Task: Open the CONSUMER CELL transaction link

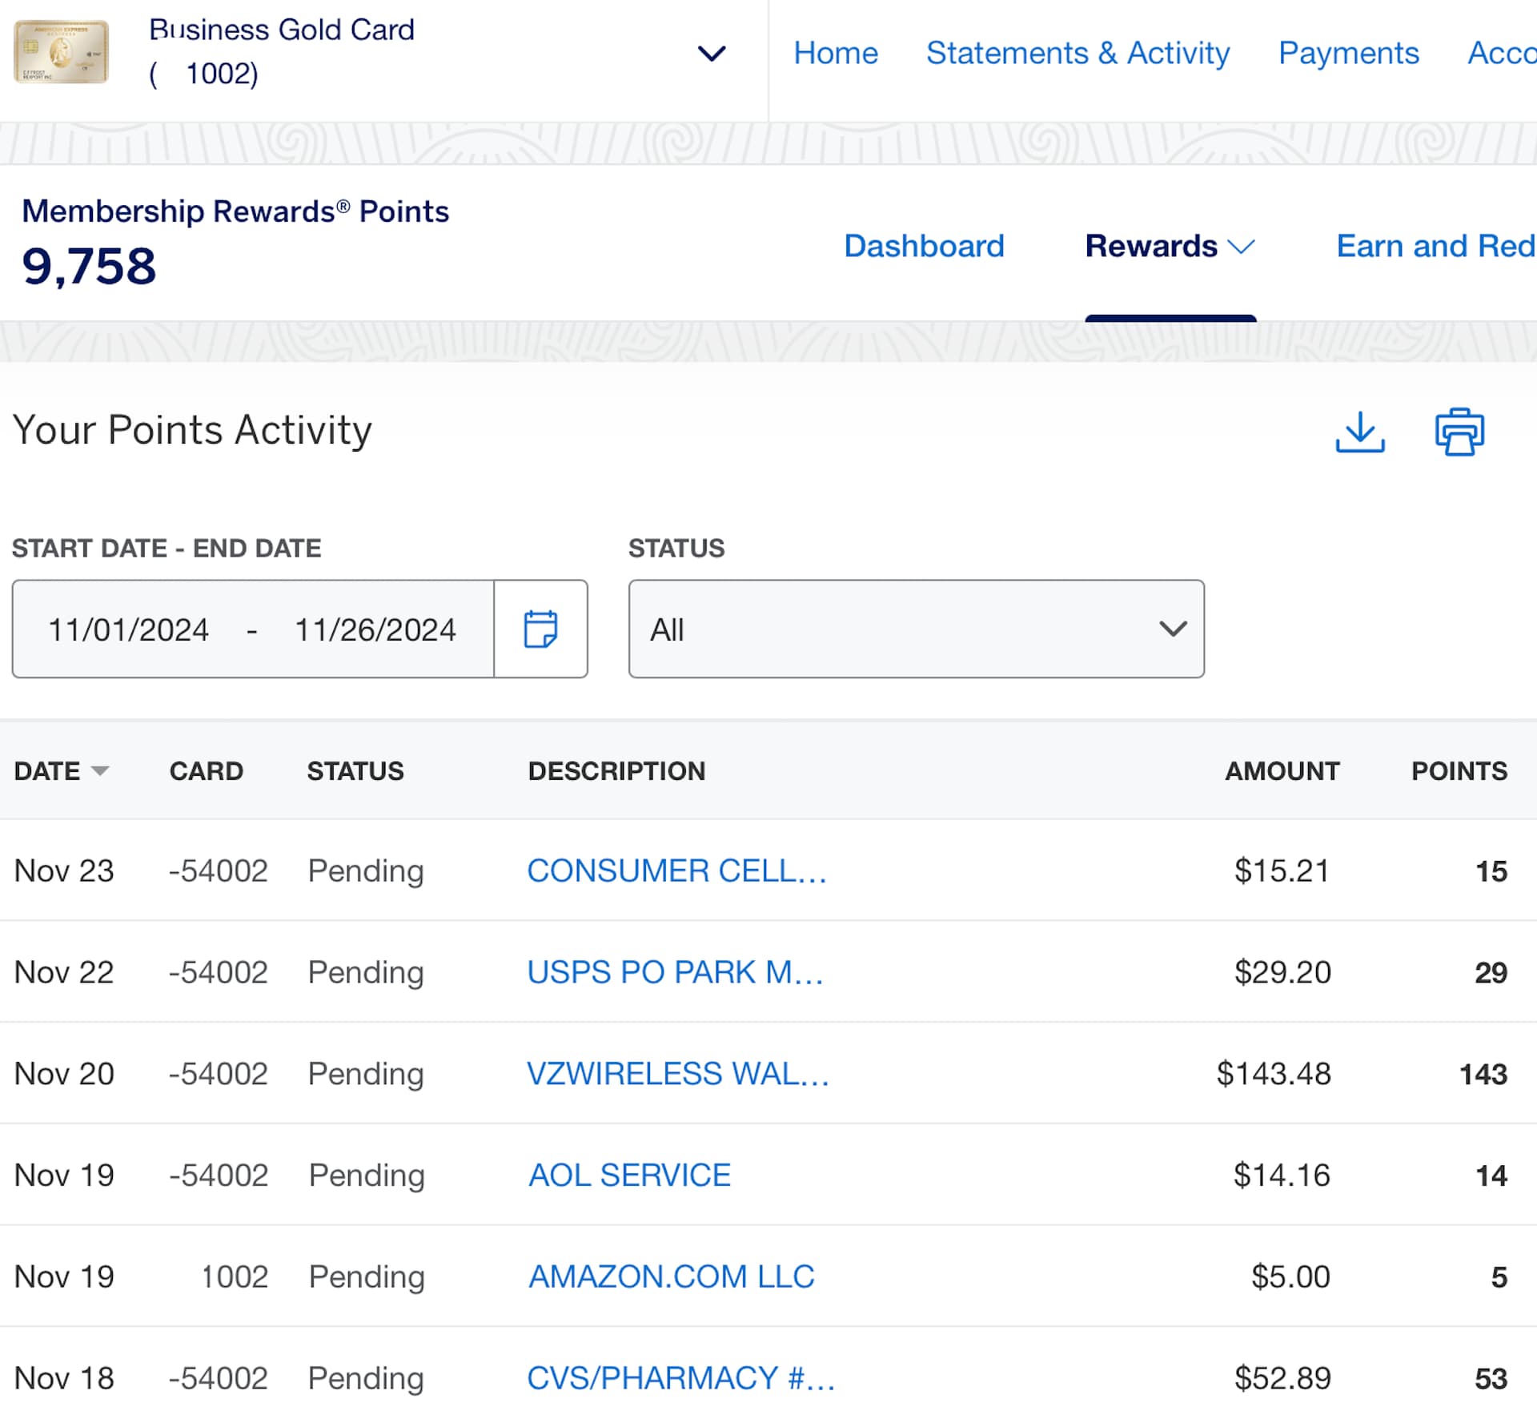Action: (x=676, y=871)
